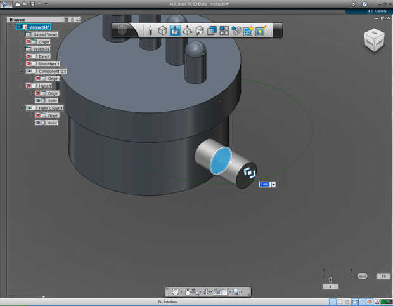Open the distance value dropdown arrow

[x=273, y=184]
